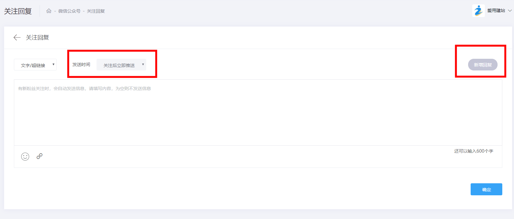The height and width of the screenshot is (219, 514).
Task: Click the 爱用建站 account avatar logo
Action: [478, 11]
